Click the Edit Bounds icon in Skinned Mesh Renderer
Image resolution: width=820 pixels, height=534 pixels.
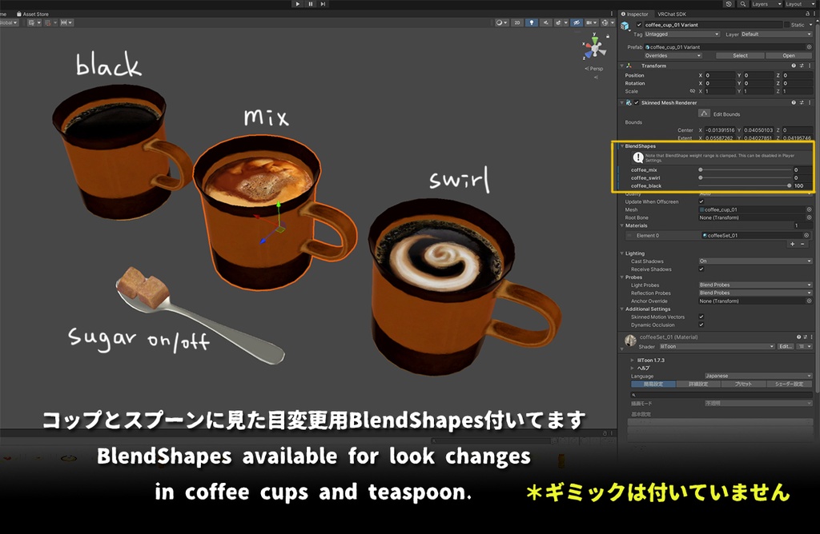tap(704, 113)
